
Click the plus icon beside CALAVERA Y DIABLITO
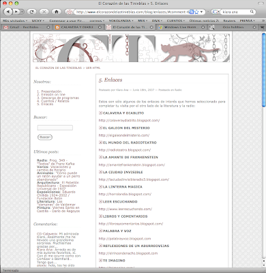tap(100, 113)
